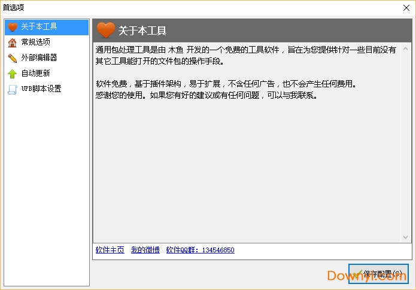The image size is (416, 290).
Task: Select the 关于本工具 menu entry
Action: (47, 27)
